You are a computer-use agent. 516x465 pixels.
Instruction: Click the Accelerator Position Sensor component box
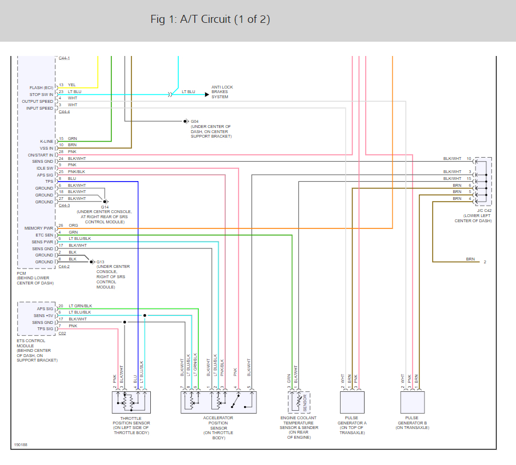pyautogui.click(x=218, y=402)
